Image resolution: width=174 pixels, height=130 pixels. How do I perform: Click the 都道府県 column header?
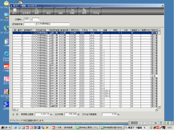64,30
